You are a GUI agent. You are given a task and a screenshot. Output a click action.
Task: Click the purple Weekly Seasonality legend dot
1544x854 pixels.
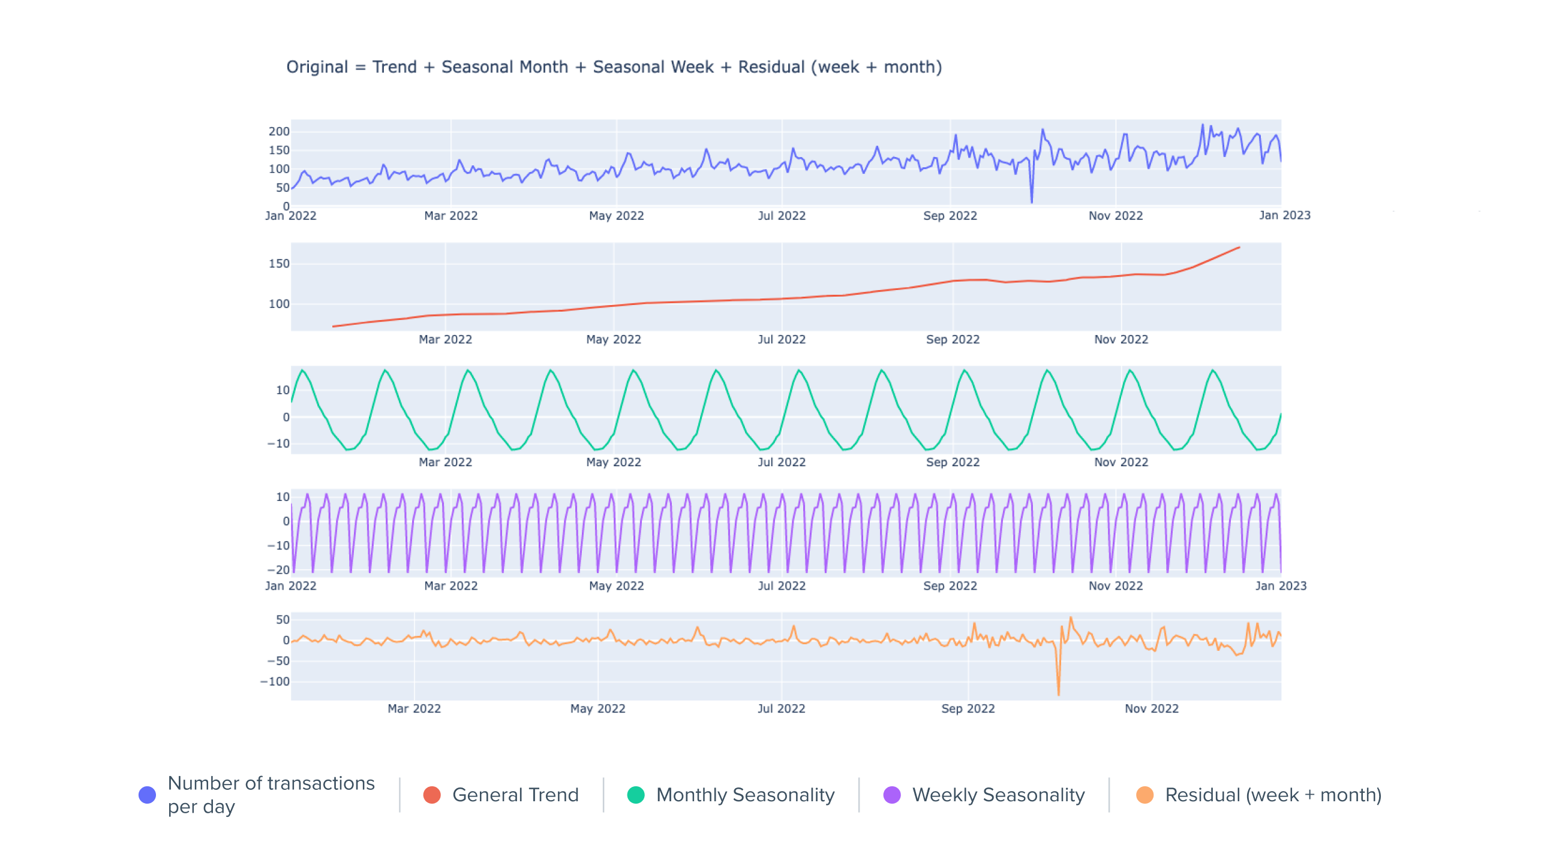coord(891,795)
